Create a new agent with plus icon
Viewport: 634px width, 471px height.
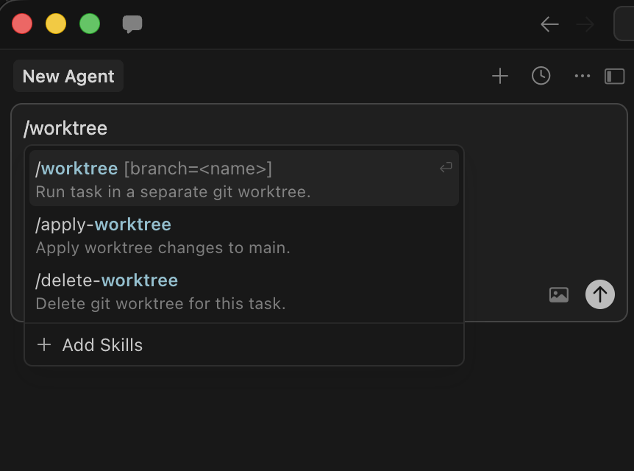[500, 77]
